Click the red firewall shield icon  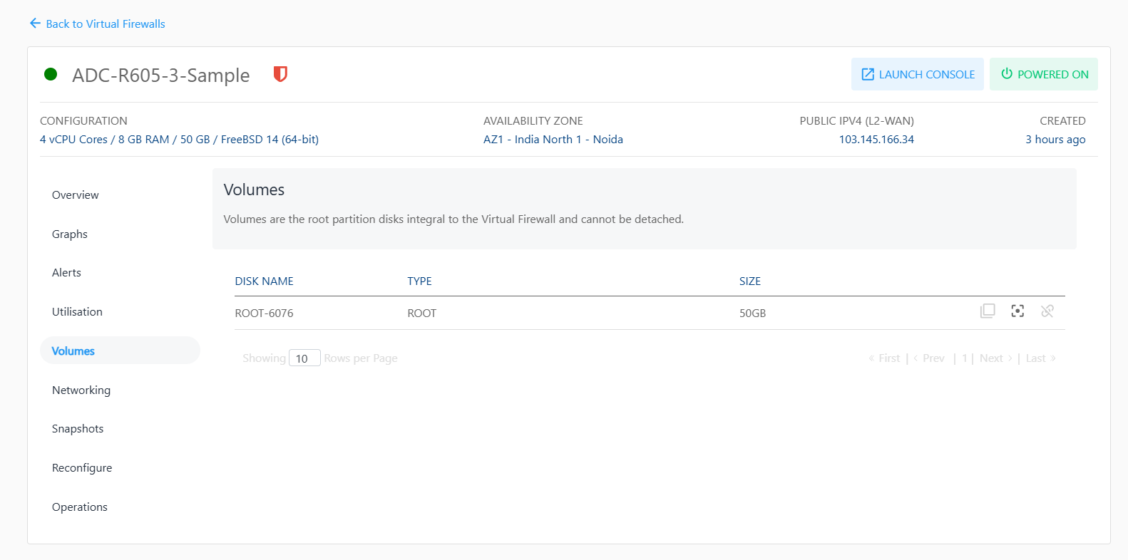point(280,74)
